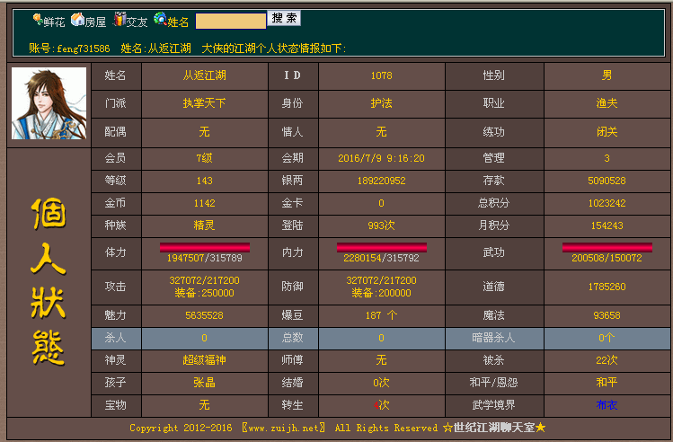673x442 pixels.
Task: Click the 门派 value 执掌天下
Action: click(204, 103)
